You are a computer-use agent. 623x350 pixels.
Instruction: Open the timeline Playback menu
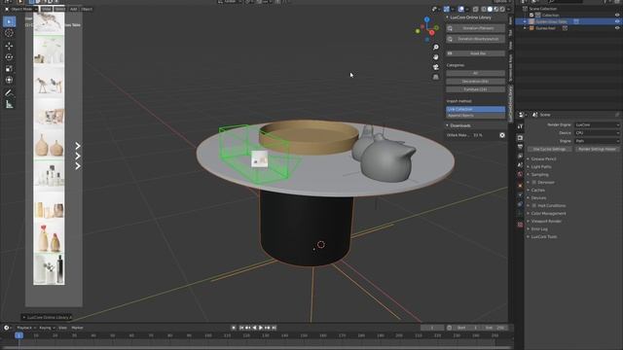coord(26,328)
